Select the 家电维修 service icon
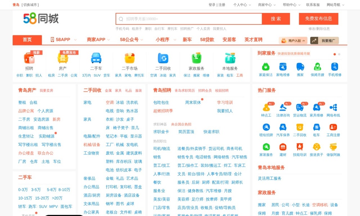 [283, 67]
